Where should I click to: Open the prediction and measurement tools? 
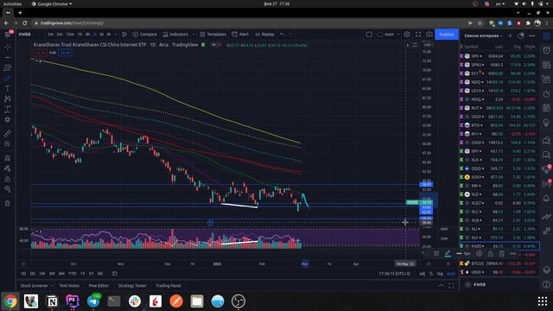[x=8, y=110]
